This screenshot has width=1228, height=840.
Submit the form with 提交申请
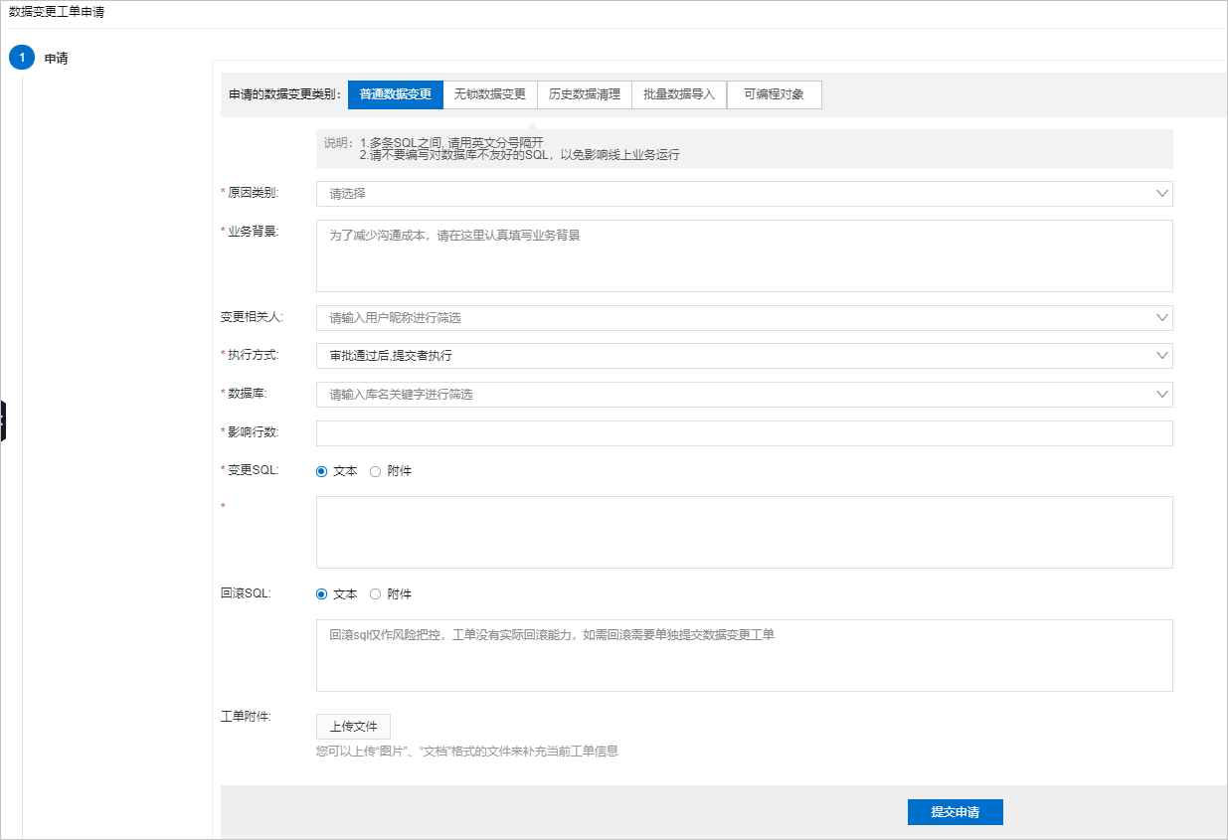point(955,812)
